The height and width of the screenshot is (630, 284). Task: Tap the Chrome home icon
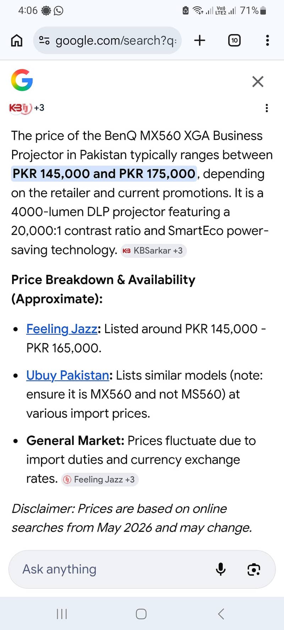click(17, 40)
